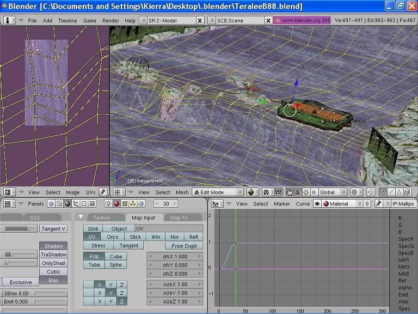418x314 pixels.
Task: Select UV mapping coordinates
Action: click(x=92, y=237)
